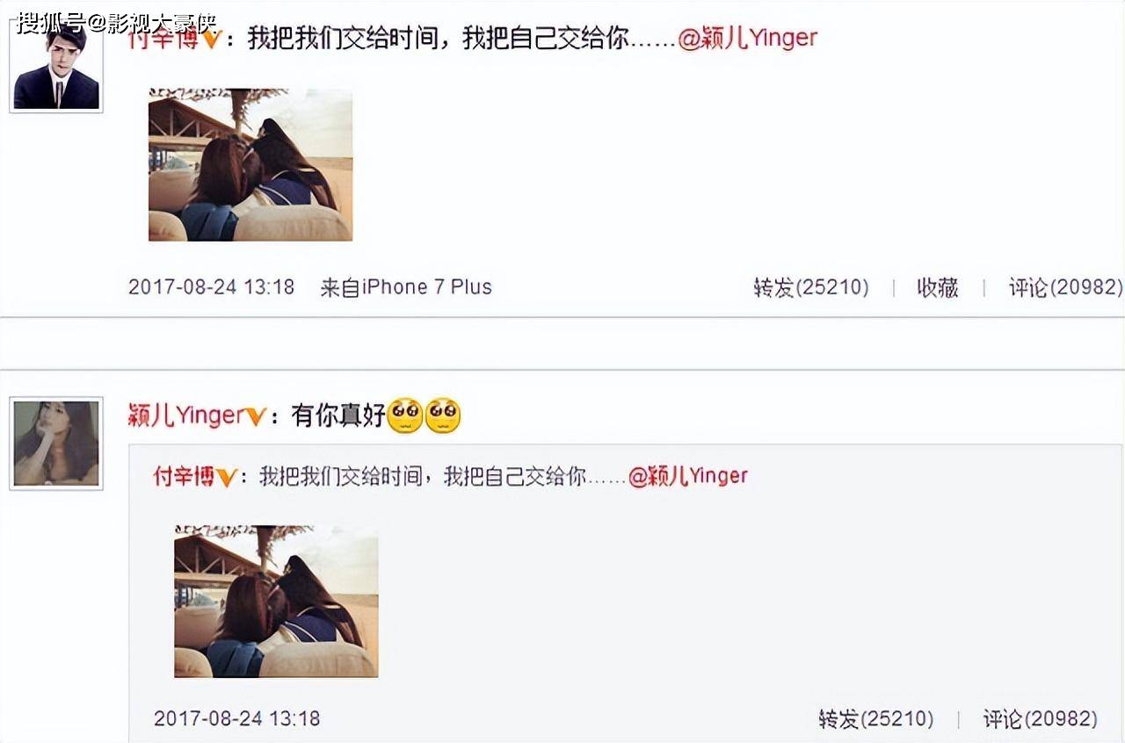Open 付辛博 name inside the quoted repost

(x=185, y=477)
